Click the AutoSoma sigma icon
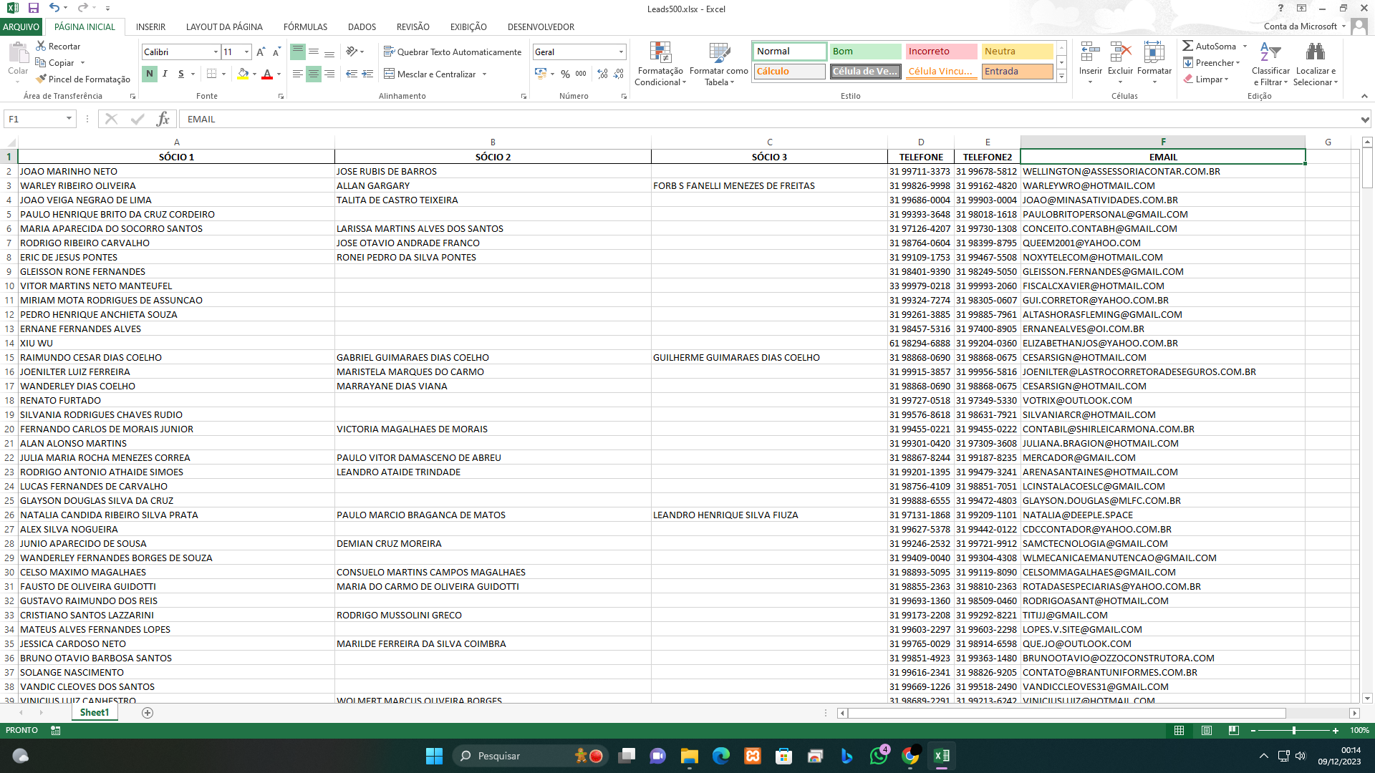The width and height of the screenshot is (1375, 773). (x=1187, y=46)
